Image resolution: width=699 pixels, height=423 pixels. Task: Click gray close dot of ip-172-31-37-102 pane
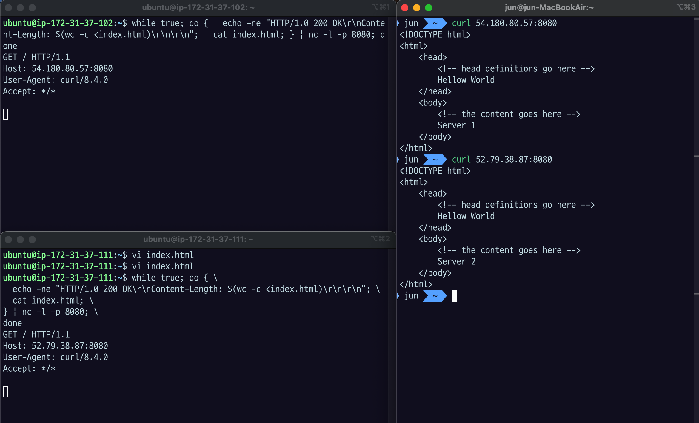click(x=8, y=8)
